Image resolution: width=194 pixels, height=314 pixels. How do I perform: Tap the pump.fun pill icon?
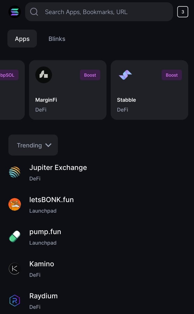pos(15,236)
